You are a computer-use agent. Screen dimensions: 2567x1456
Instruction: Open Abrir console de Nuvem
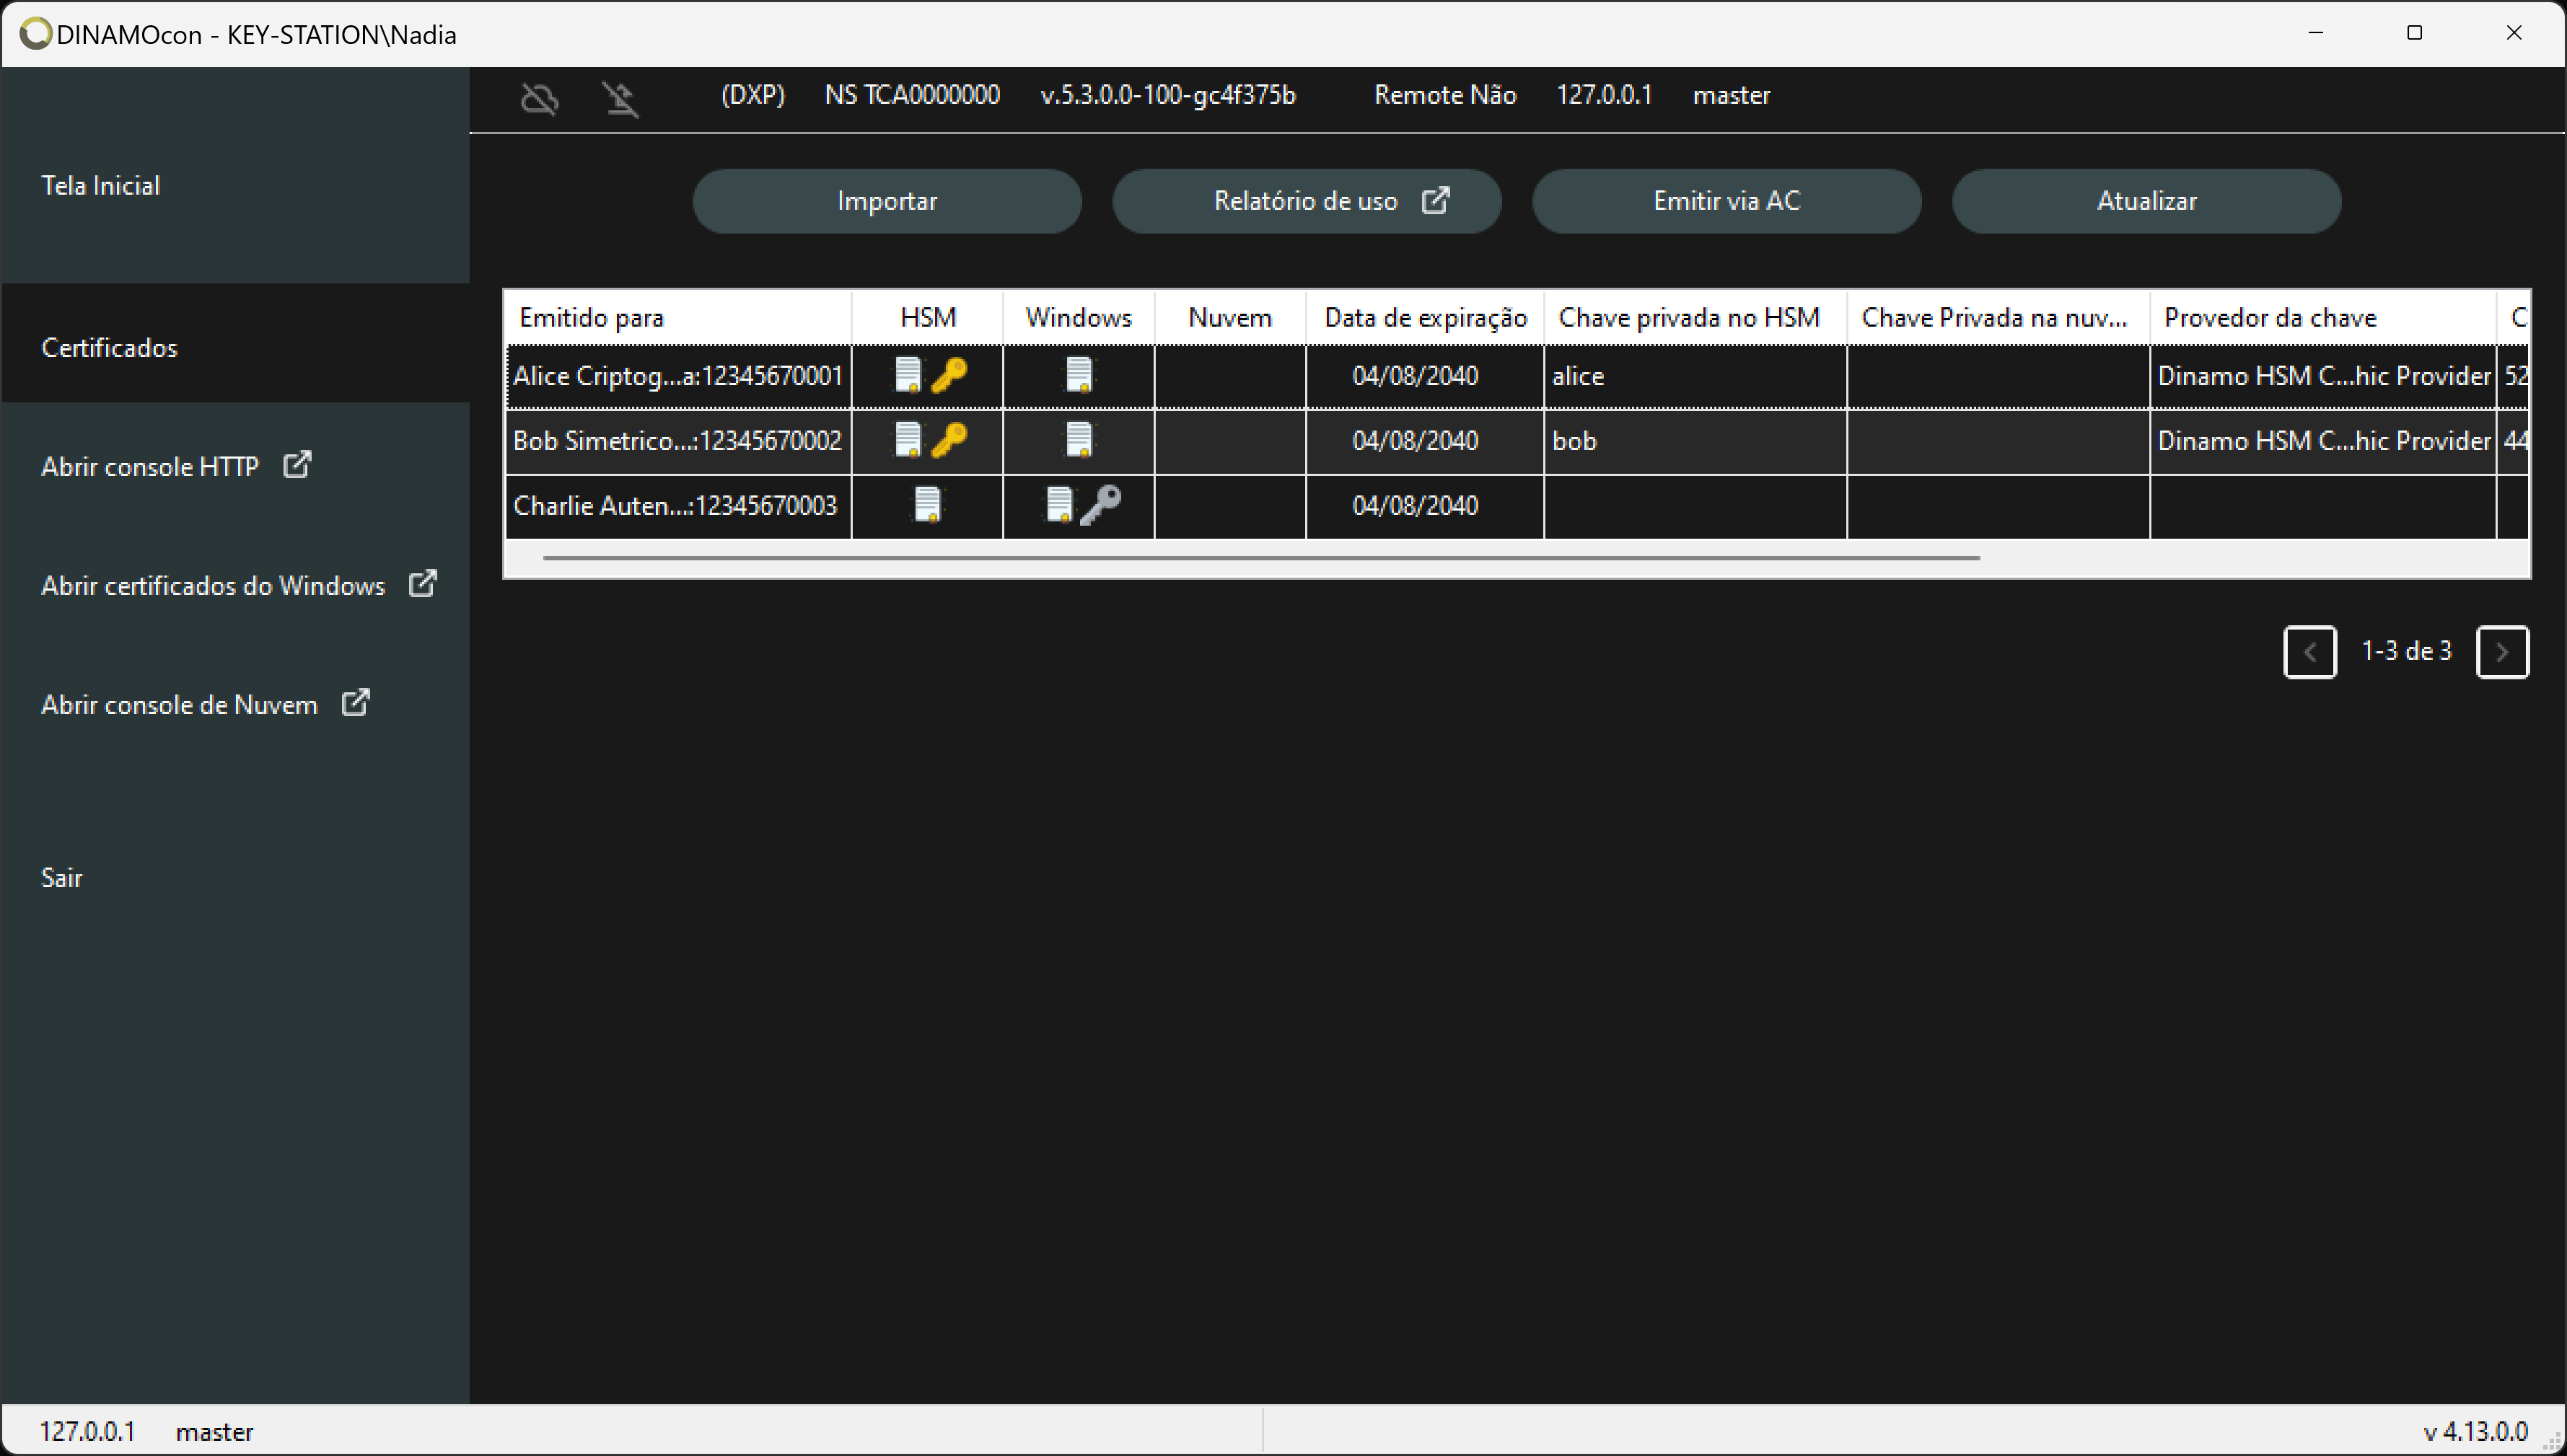pos(178,705)
